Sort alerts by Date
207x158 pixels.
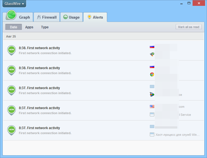point(14,27)
